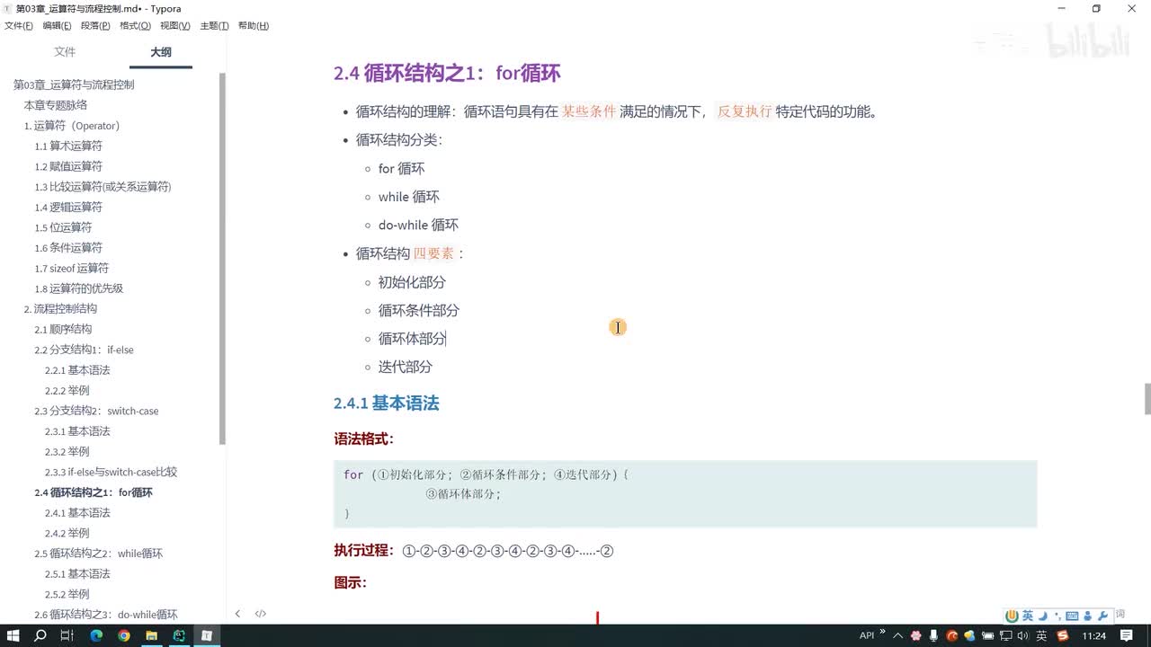This screenshot has height=647, width=1151.
Task: Click the pink flower tray icon
Action: click(x=916, y=635)
